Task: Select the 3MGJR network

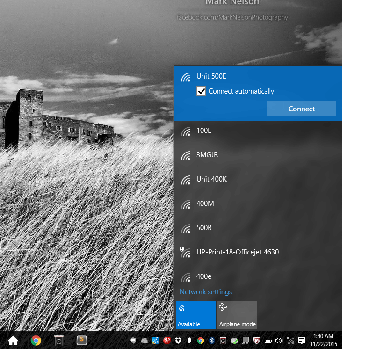Action: pos(258,155)
